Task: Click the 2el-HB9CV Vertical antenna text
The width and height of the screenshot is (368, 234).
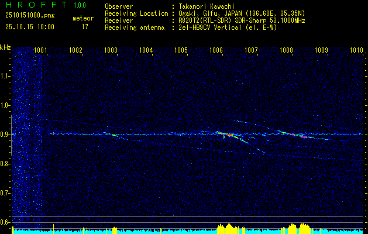Action: pos(228,27)
